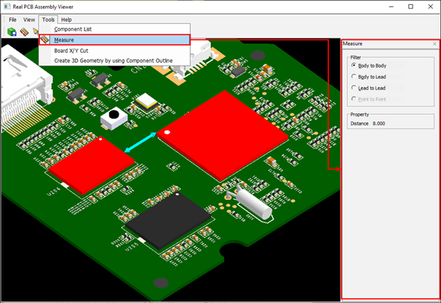
Task: Collapse the open Tools menu
Action: point(48,20)
